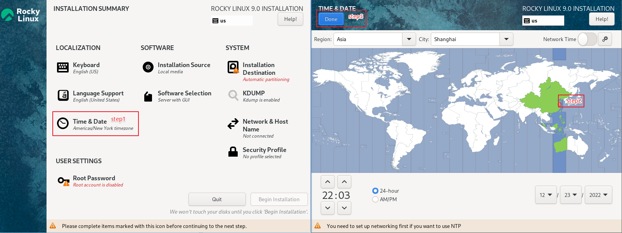Screen dimensions: 622x233
Task: Increase the hour with up arrow
Action: [328, 182]
